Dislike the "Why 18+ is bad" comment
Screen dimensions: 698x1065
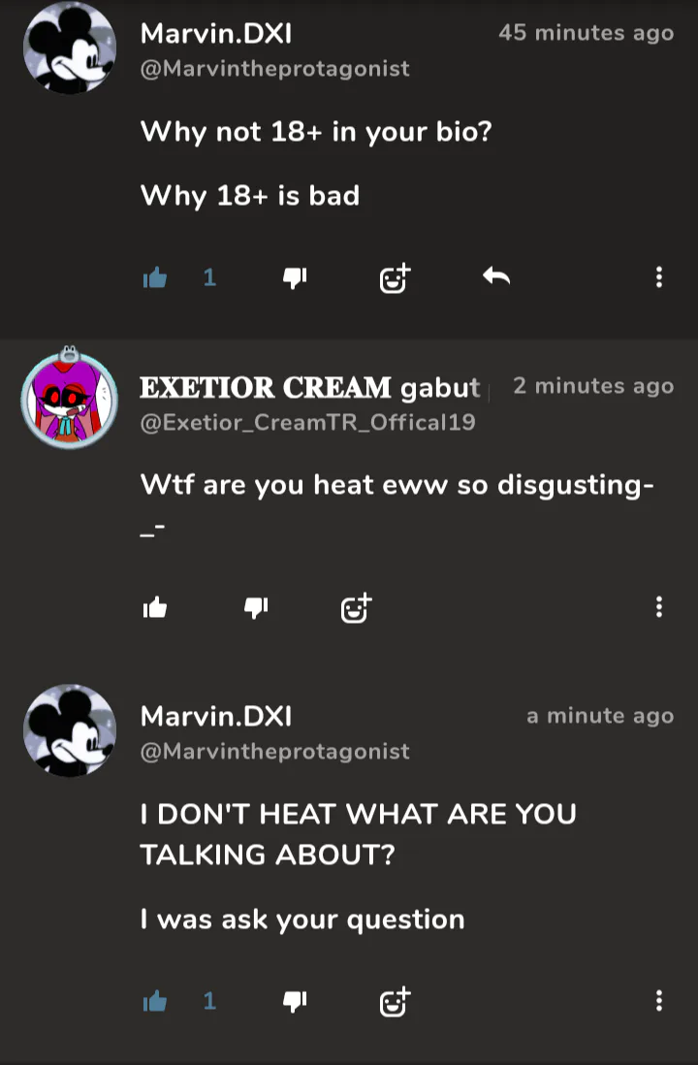[295, 277]
